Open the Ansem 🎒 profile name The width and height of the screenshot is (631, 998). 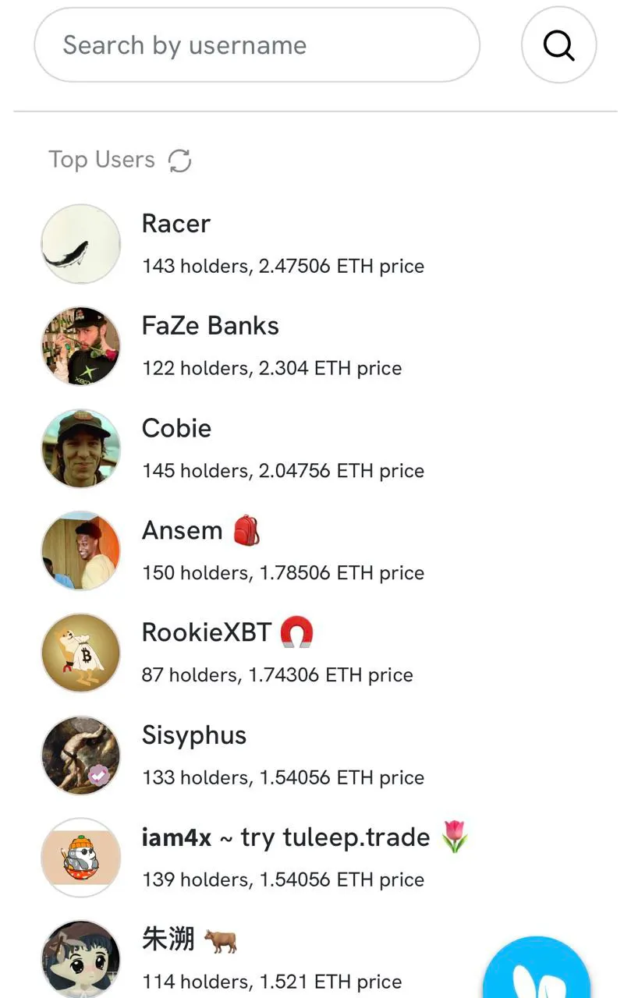[181, 530]
